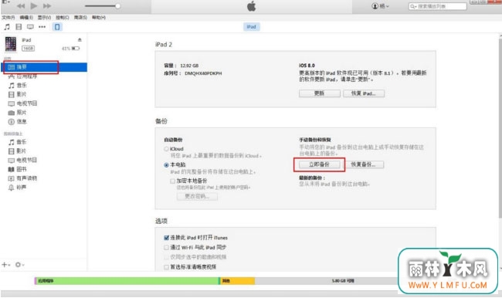Click the gray free space storage segment
The width and height of the screenshot is (502, 298).
326,281
